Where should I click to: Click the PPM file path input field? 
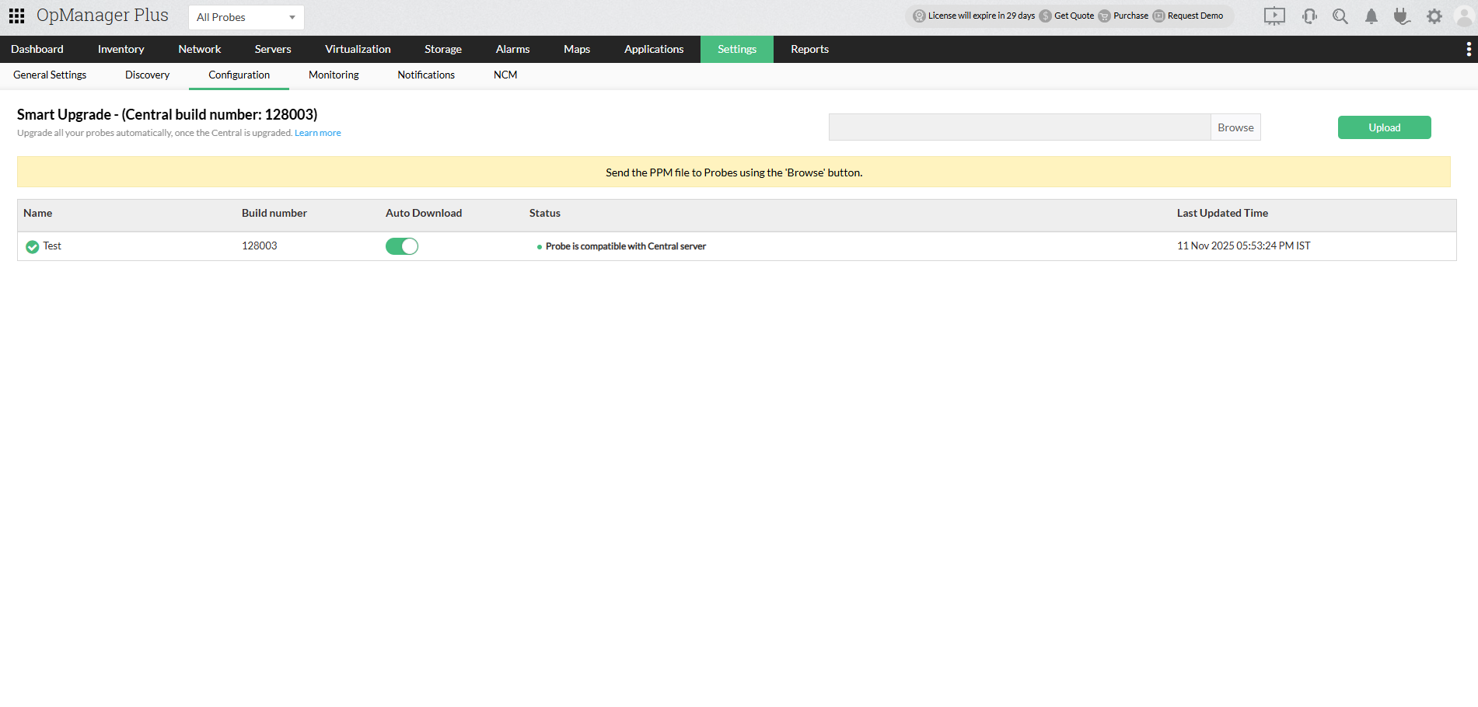click(x=1019, y=127)
